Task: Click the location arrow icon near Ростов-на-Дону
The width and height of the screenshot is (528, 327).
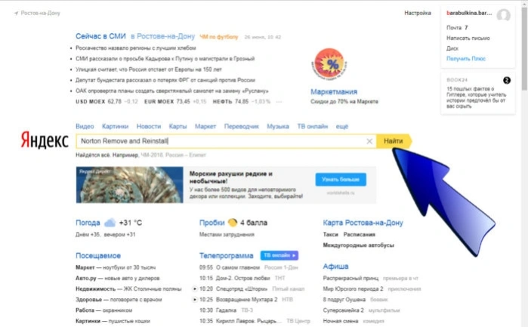Action: tap(16, 13)
